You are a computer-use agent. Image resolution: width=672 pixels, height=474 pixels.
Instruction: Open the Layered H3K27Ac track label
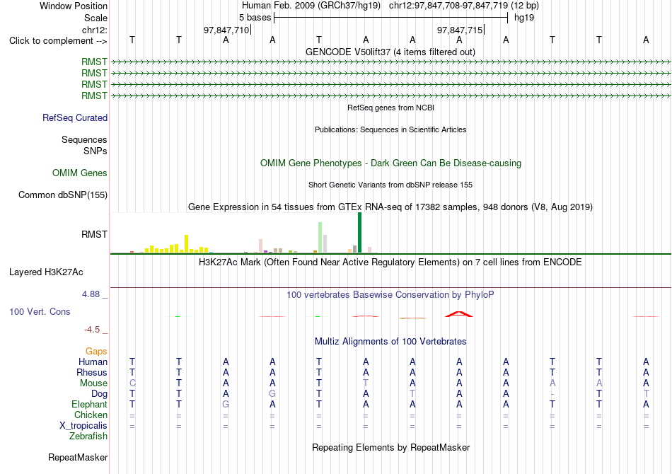click(46, 272)
